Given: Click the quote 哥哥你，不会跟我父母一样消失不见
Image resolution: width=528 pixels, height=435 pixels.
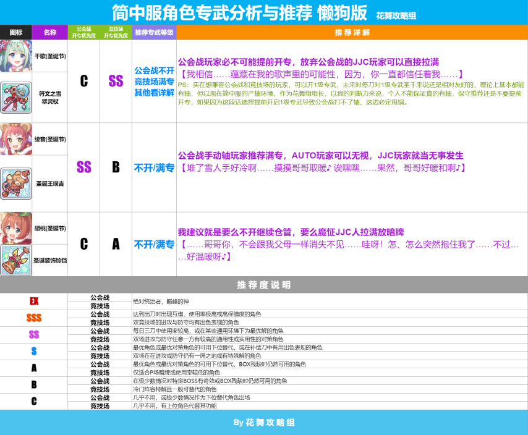Looking at the screenshot, I should click(349, 251).
